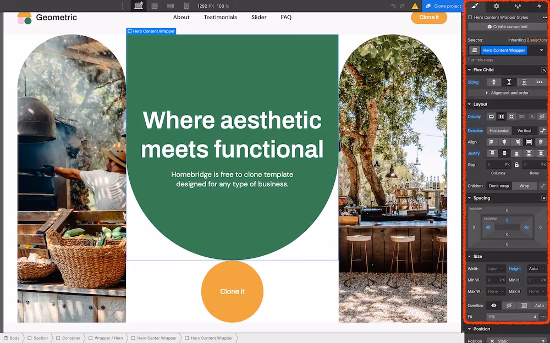Viewport: 550px width, 343px height.
Task: Switch to tablet breakpoint view
Action: [155, 6]
